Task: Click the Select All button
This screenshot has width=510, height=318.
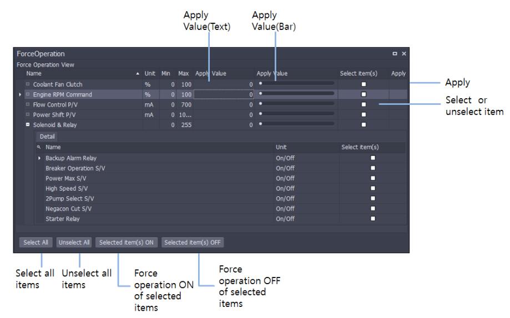Action: [36, 242]
